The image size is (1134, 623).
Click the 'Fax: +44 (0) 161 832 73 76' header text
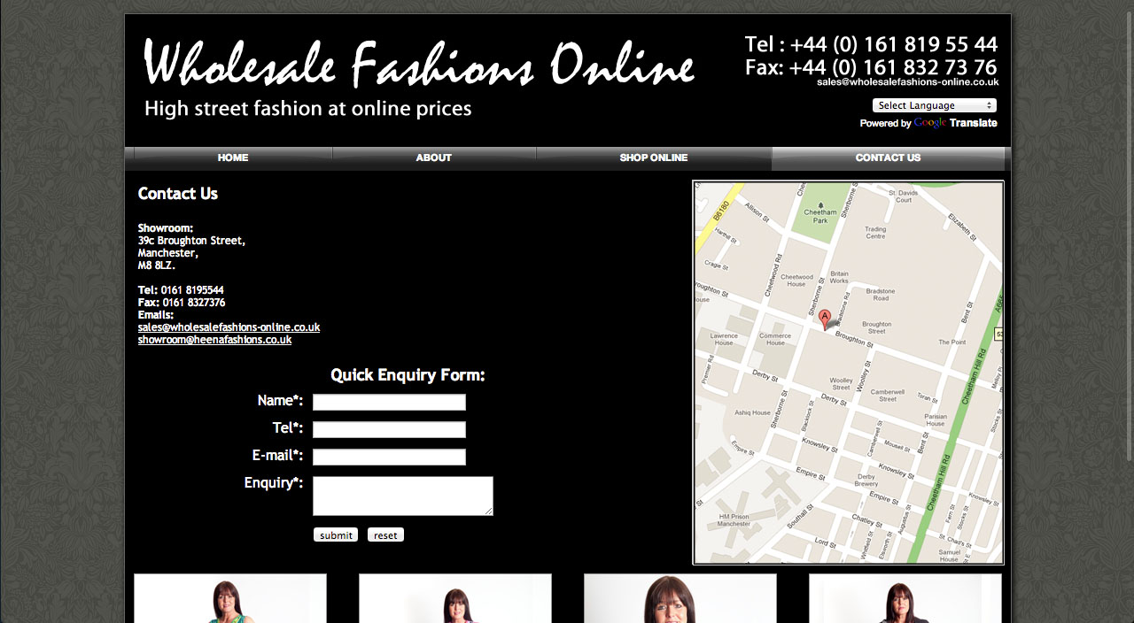click(x=871, y=67)
